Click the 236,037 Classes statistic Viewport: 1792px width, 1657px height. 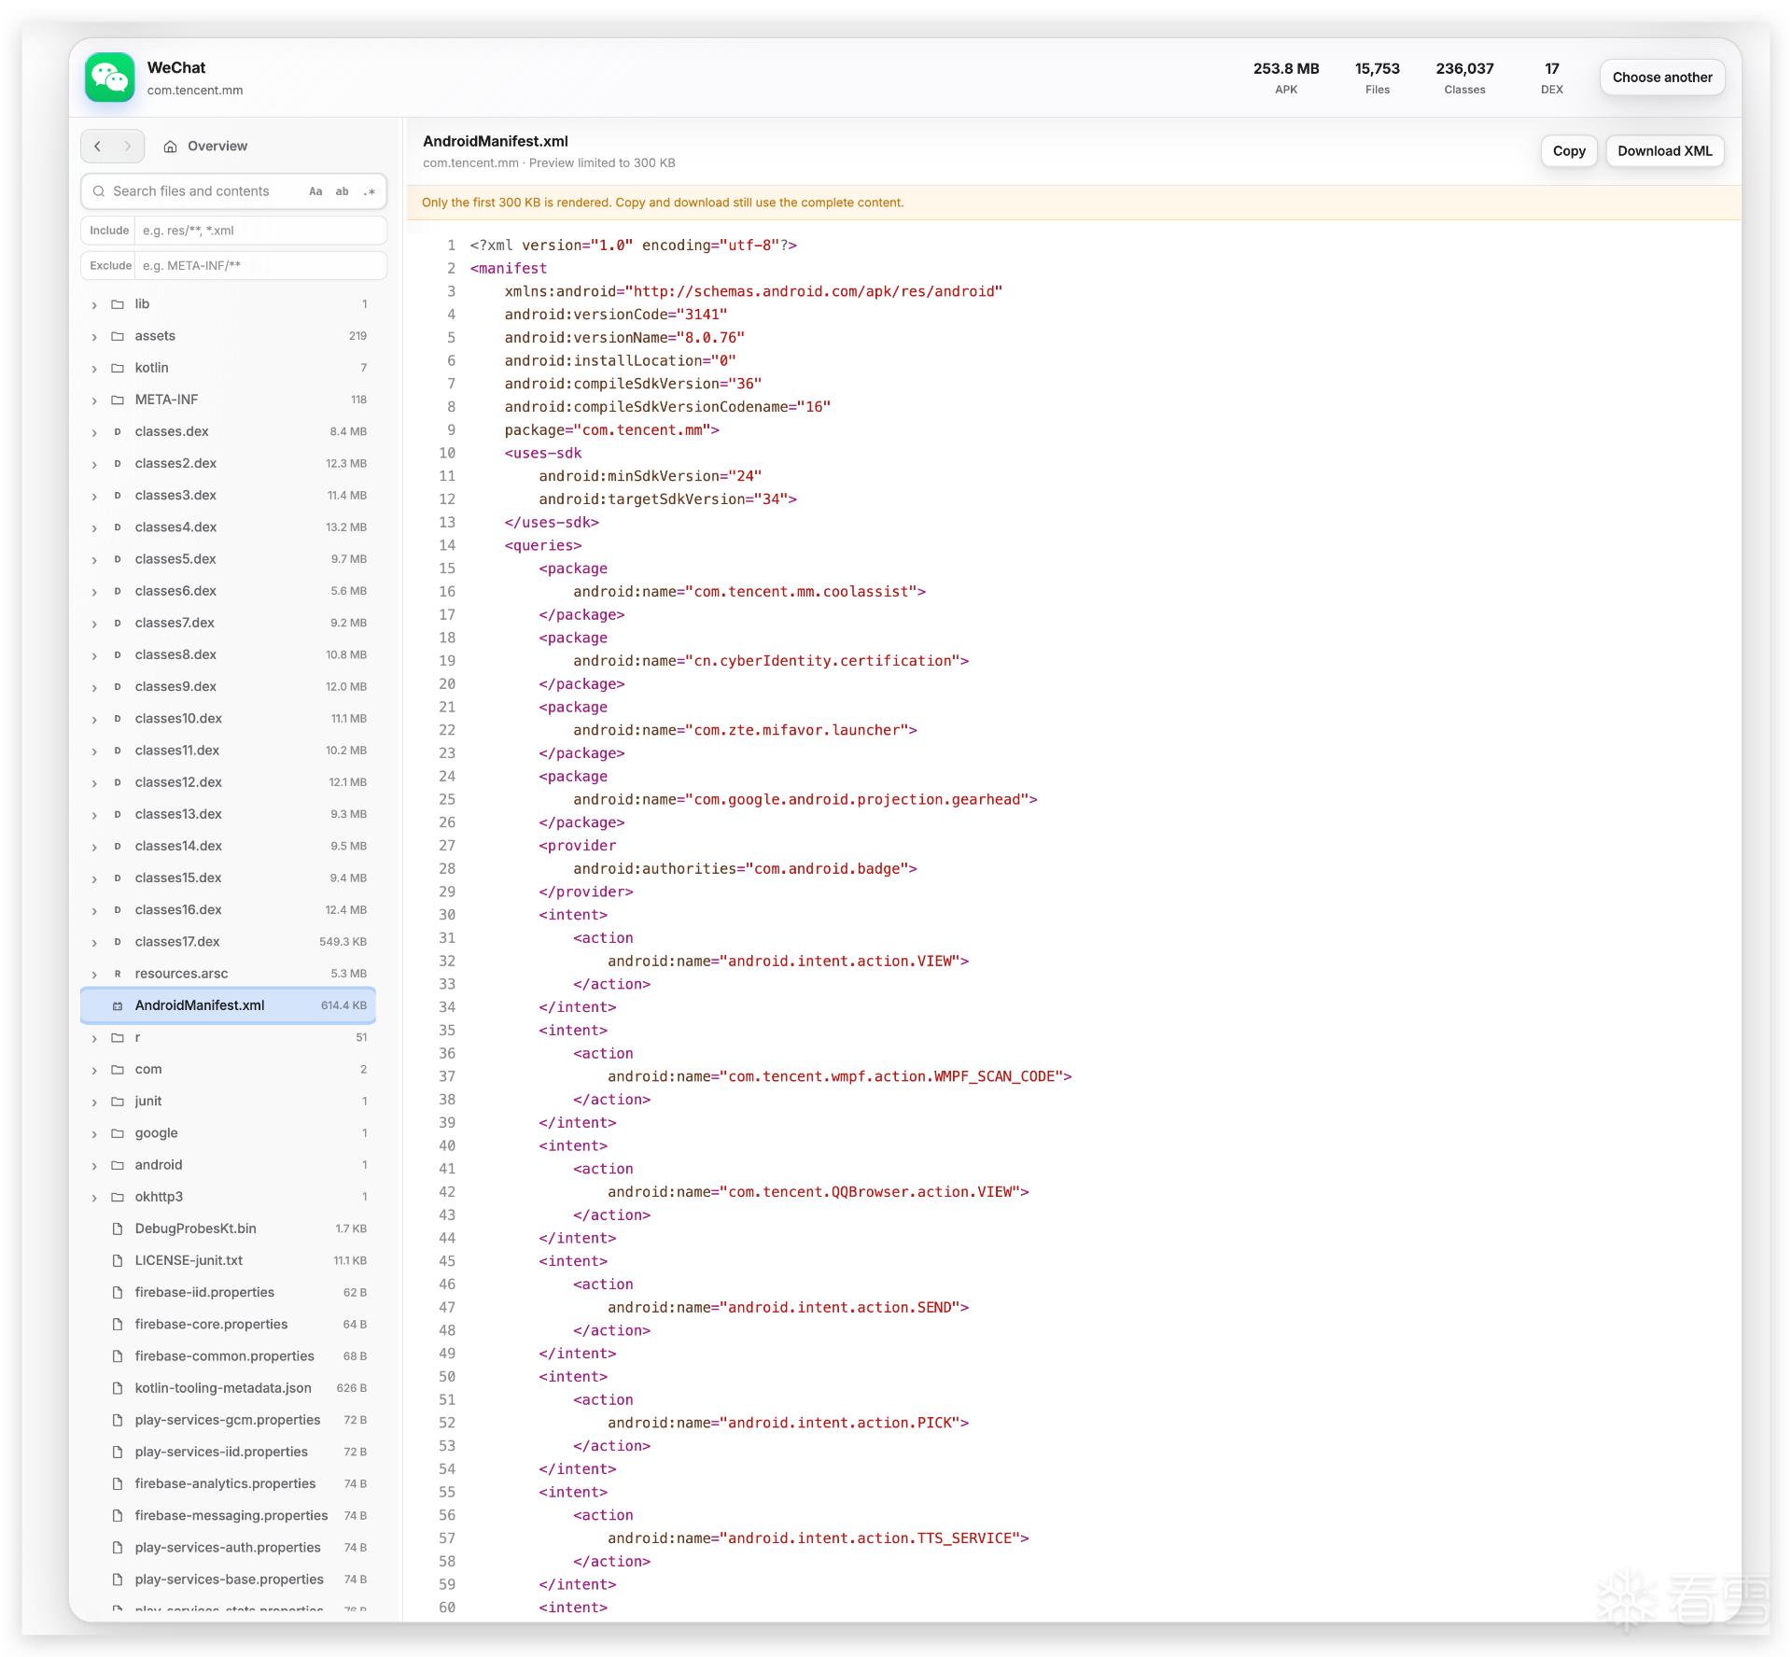coord(1464,77)
